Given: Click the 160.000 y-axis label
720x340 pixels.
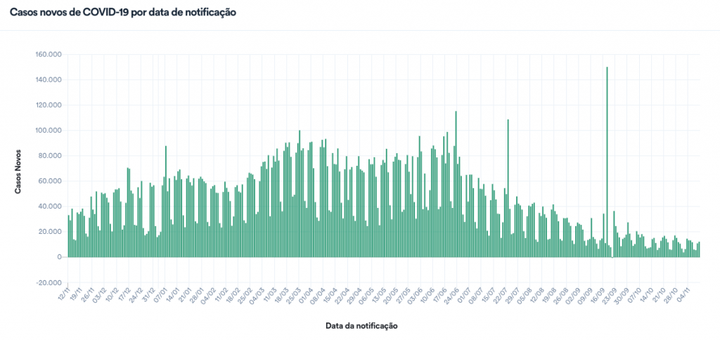Looking at the screenshot, I should [49, 55].
